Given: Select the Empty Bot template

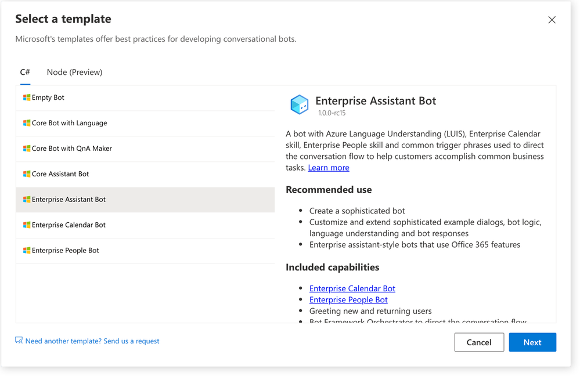Looking at the screenshot, I should [x=145, y=98].
